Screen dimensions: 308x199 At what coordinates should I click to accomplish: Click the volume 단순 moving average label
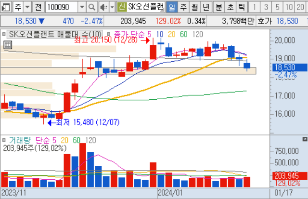point(43,140)
